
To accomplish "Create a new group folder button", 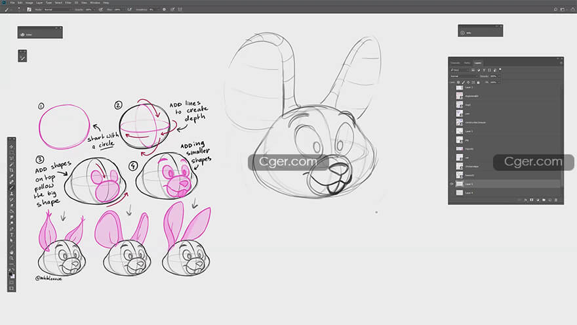I will click(544, 200).
